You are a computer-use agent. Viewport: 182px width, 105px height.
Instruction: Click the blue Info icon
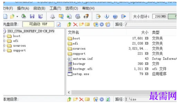(x=107, y=17)
